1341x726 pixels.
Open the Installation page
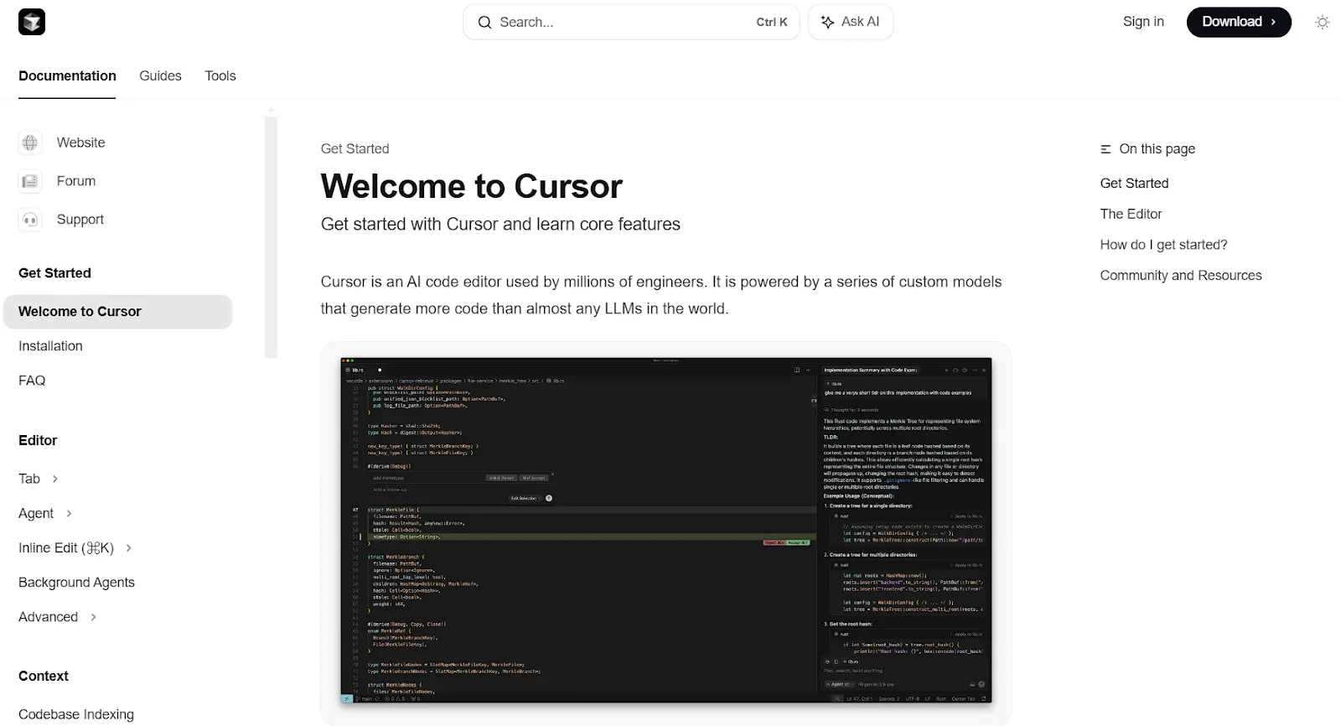pyautogui.click(x=50, y=346)
